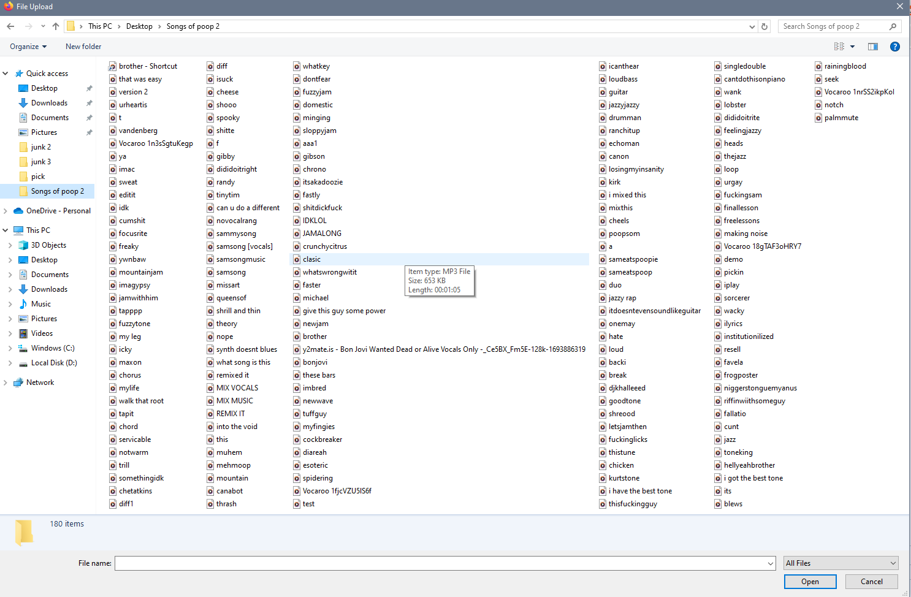Click the Network icon in sidebar
The image size is (911, 597).
coord(18,382)
